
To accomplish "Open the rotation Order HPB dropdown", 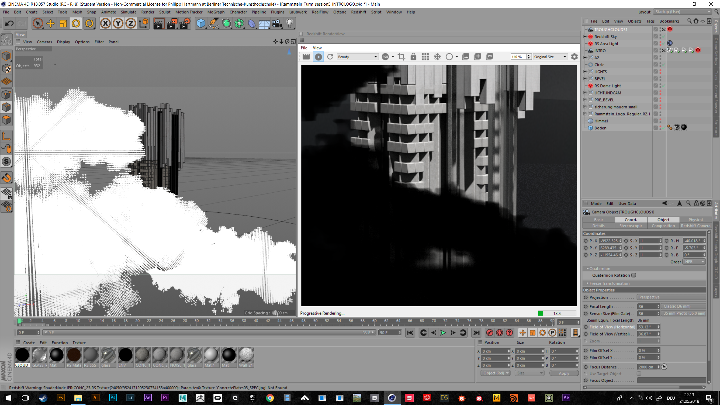I will point(694,262).
